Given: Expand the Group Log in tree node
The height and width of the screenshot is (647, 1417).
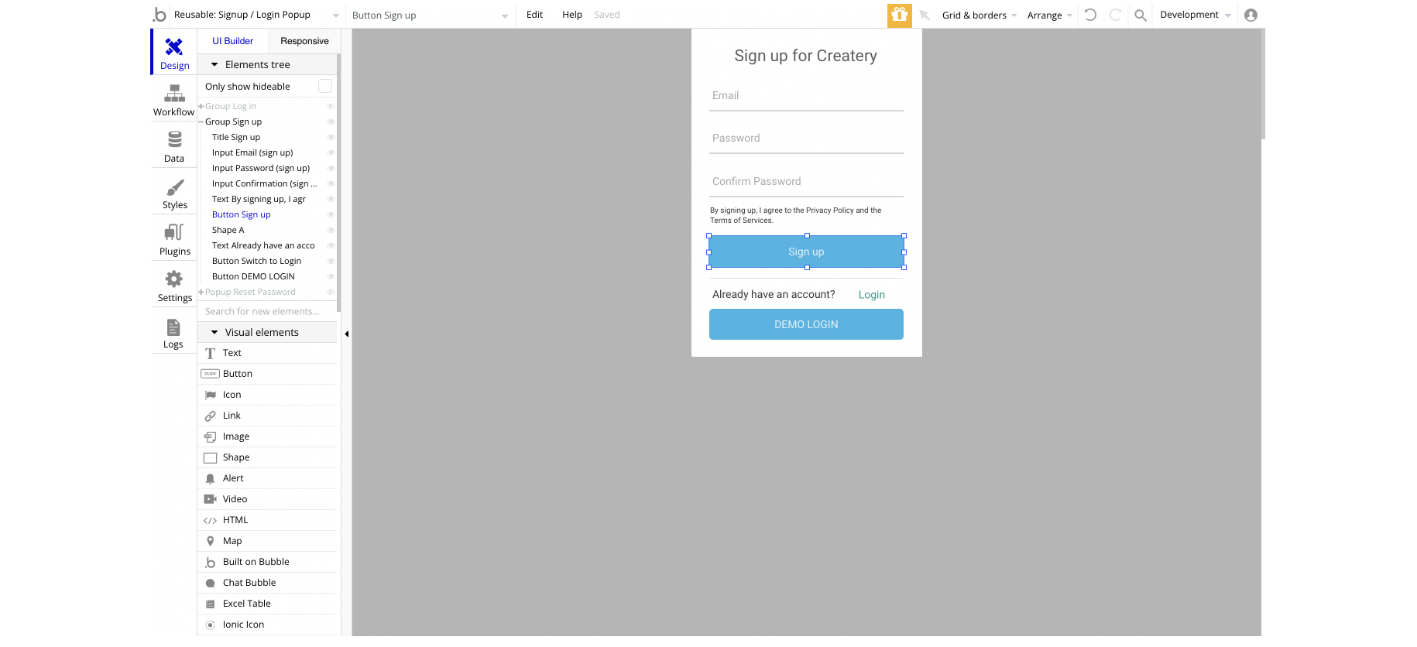Looking at the screenshot, I should click(x=201, y=106).
